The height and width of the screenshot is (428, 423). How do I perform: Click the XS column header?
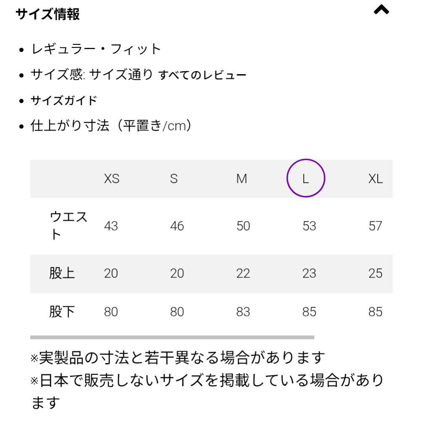111,179
